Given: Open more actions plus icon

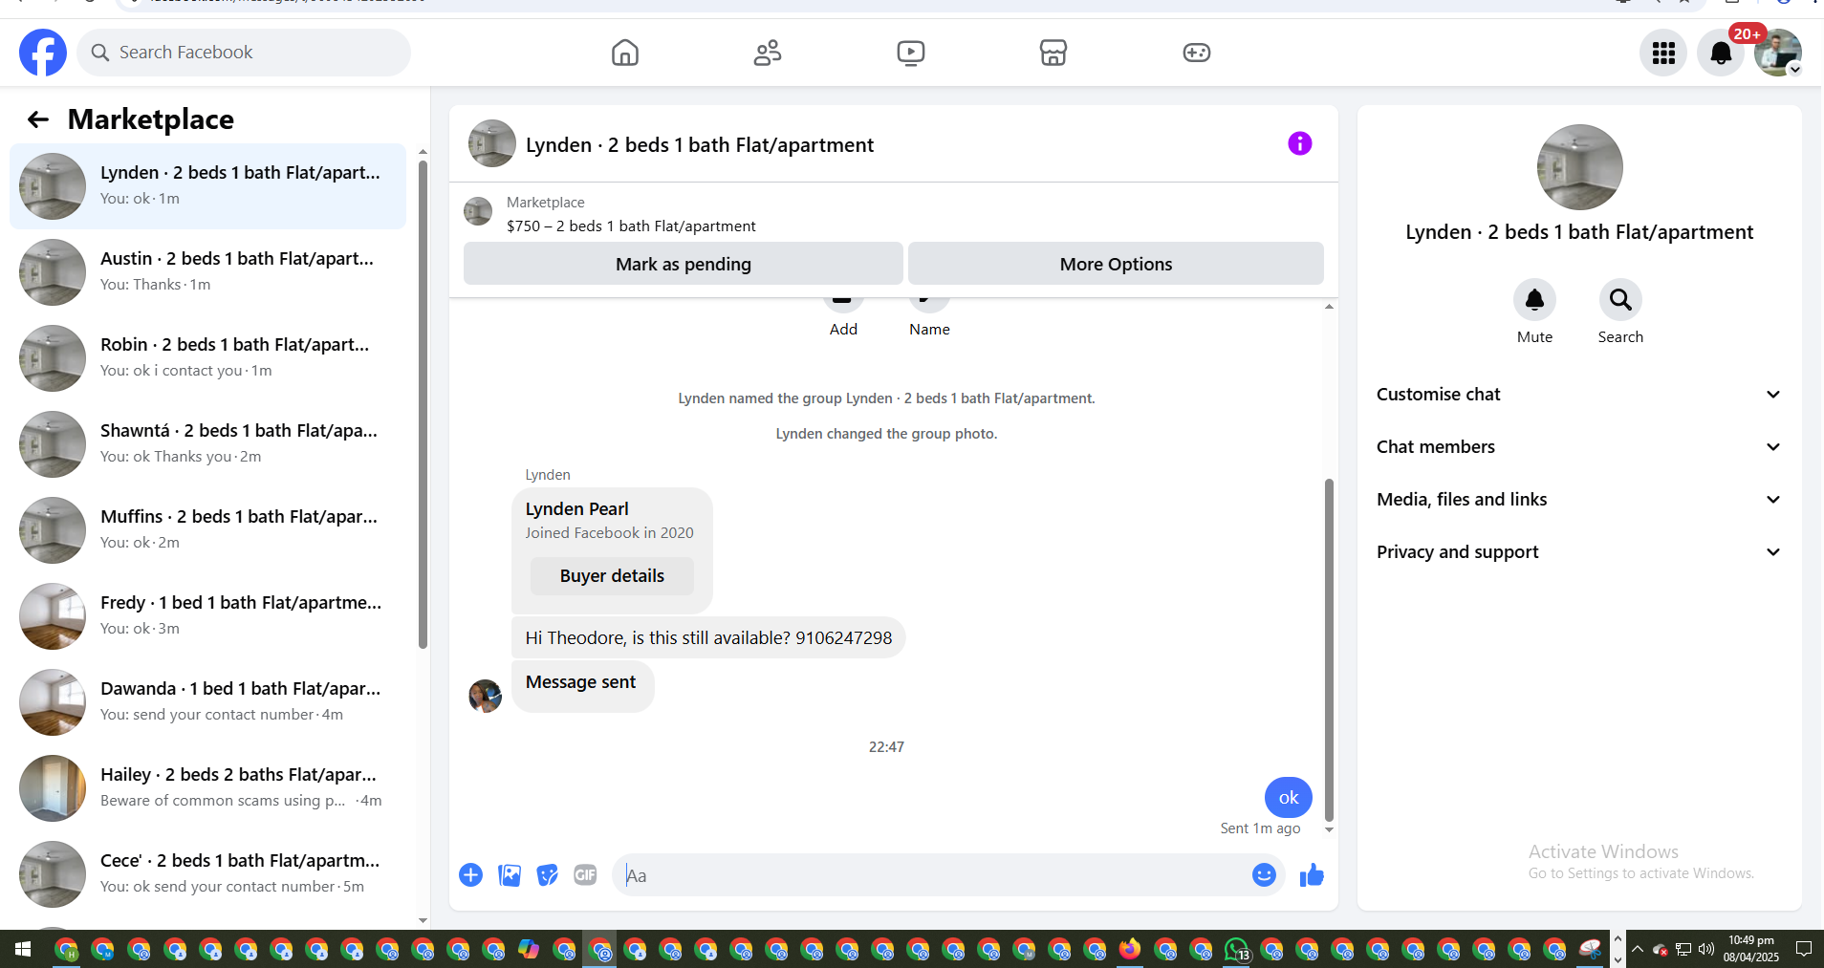Looking at the screenshot, I should tap(471, 875).
